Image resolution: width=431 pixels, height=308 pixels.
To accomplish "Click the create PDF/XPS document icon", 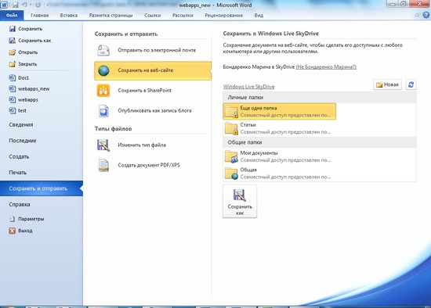I will (x=103, y=166).
